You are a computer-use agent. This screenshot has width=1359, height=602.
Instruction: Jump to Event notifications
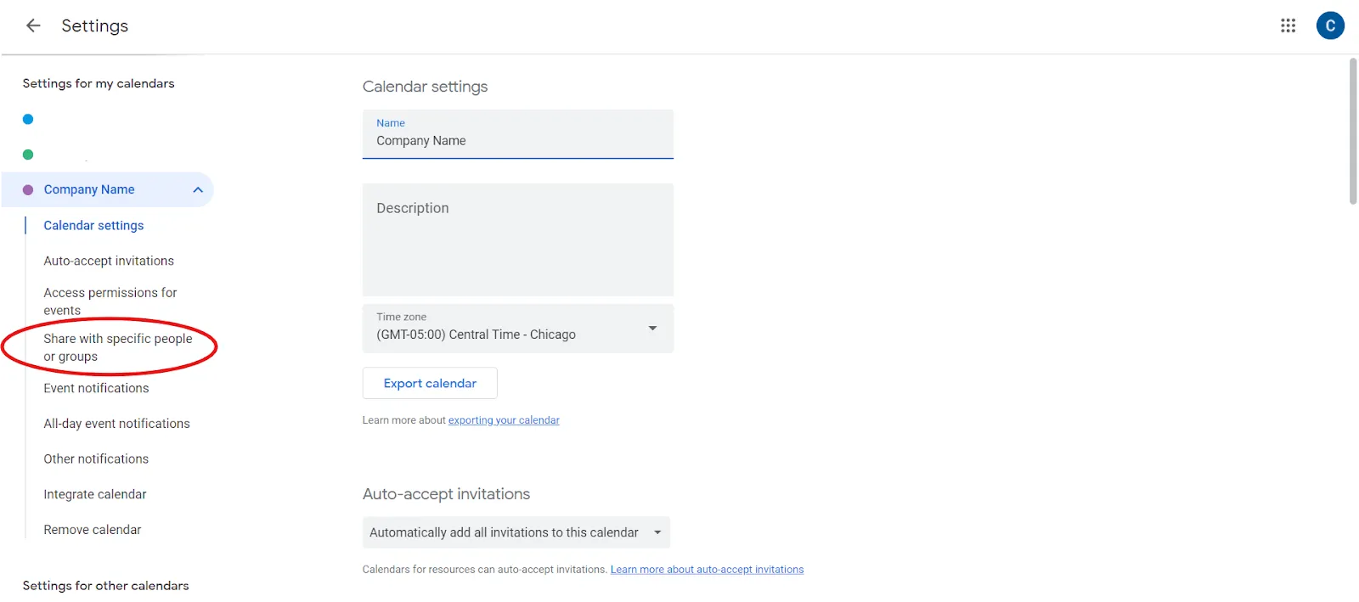point(96,388)
